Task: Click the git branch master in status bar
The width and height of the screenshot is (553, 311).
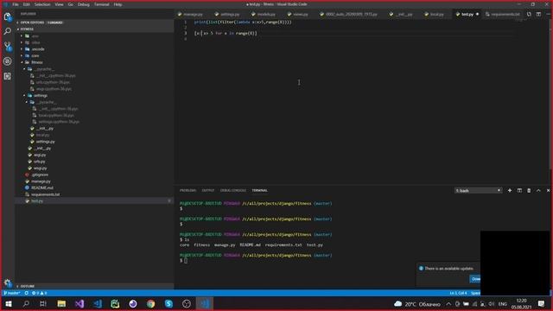Action: pos(11,293)
